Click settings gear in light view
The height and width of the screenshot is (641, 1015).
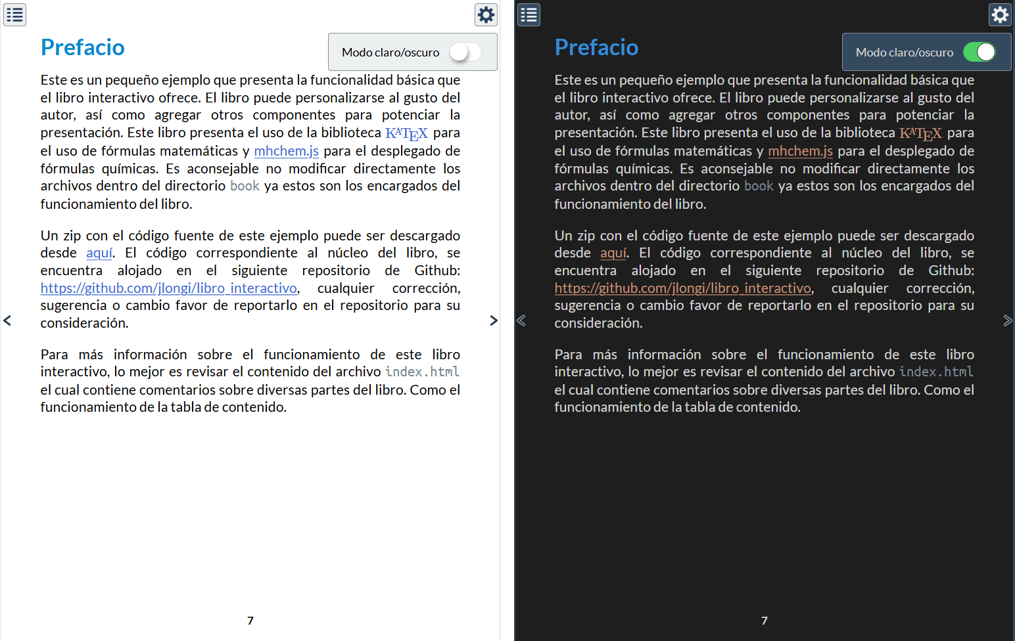(x=486, y=14)
